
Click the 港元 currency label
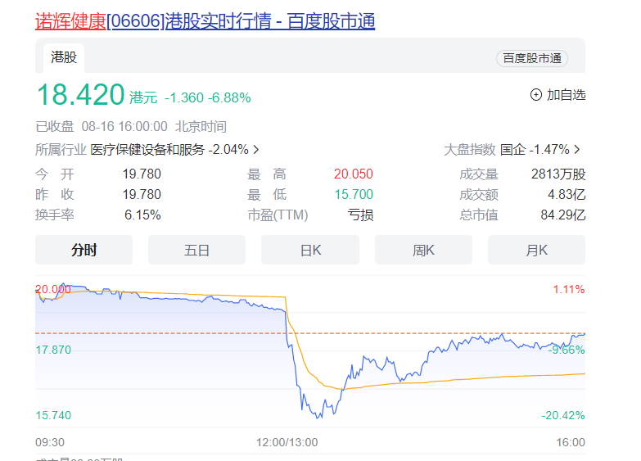tap(143, 97)
